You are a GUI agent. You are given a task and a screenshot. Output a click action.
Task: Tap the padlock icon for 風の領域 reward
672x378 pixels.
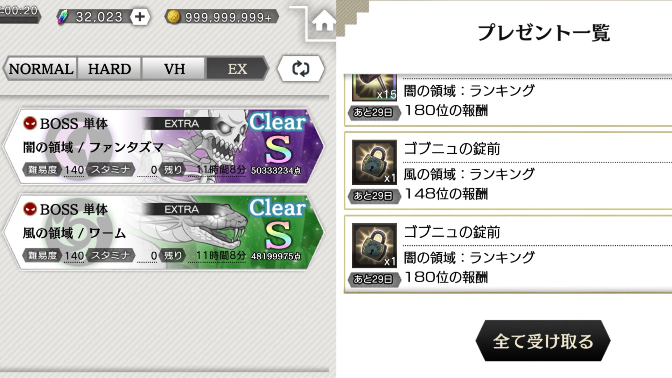374,162
